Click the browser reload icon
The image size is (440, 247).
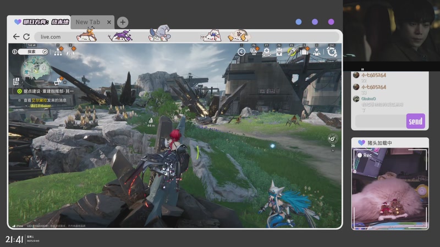(x=26, y=36)
